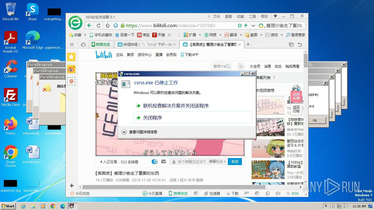Open 【1080p】算数教室 video thumbnail
The width and height of the screenshot is (374, 210).
click(268, 170)
